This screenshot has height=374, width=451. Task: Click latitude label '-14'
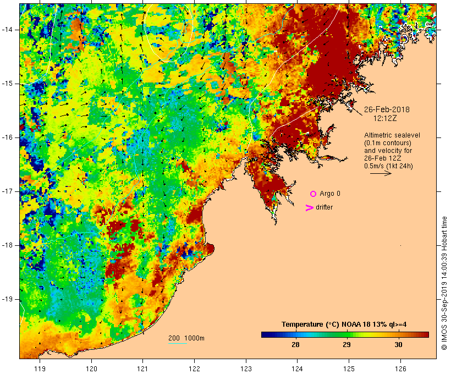(x=7, y=30)
